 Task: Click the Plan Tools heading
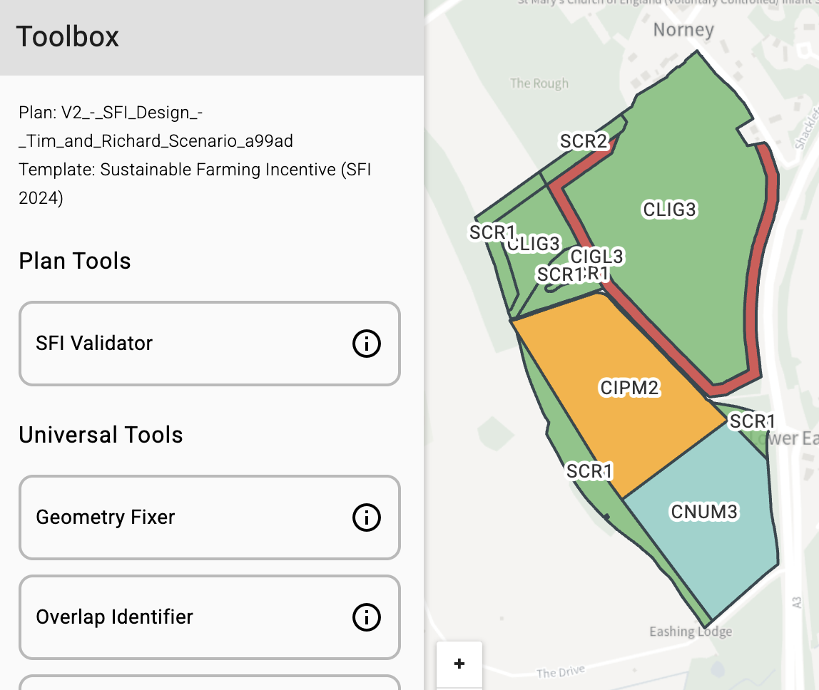click(75, 261)
